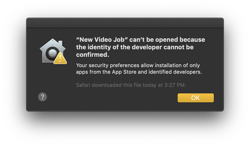The height and width of the screenshot is (146, 250).
Task: Click the grey "Safari downloaded this file" line
Action: tap(131, 85)
